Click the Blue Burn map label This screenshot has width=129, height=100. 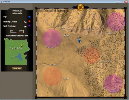pyautogui.click(x=66, y=79)
